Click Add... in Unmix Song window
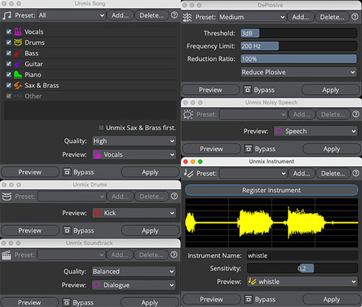 120,16
